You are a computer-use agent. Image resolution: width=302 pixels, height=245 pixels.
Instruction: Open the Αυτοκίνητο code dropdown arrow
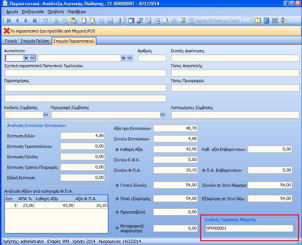click(x=26, y=58)
